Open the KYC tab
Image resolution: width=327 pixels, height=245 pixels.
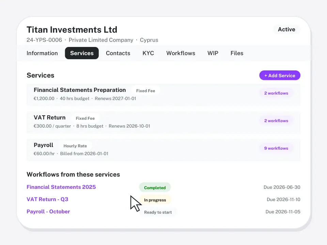tap(148, 53)
